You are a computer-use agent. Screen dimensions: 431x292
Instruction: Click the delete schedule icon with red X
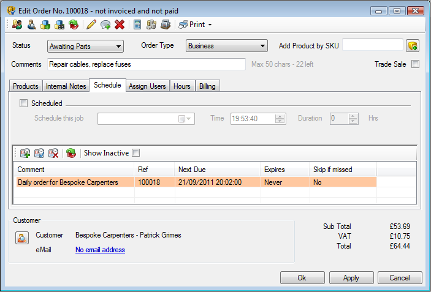coord(53,153)
